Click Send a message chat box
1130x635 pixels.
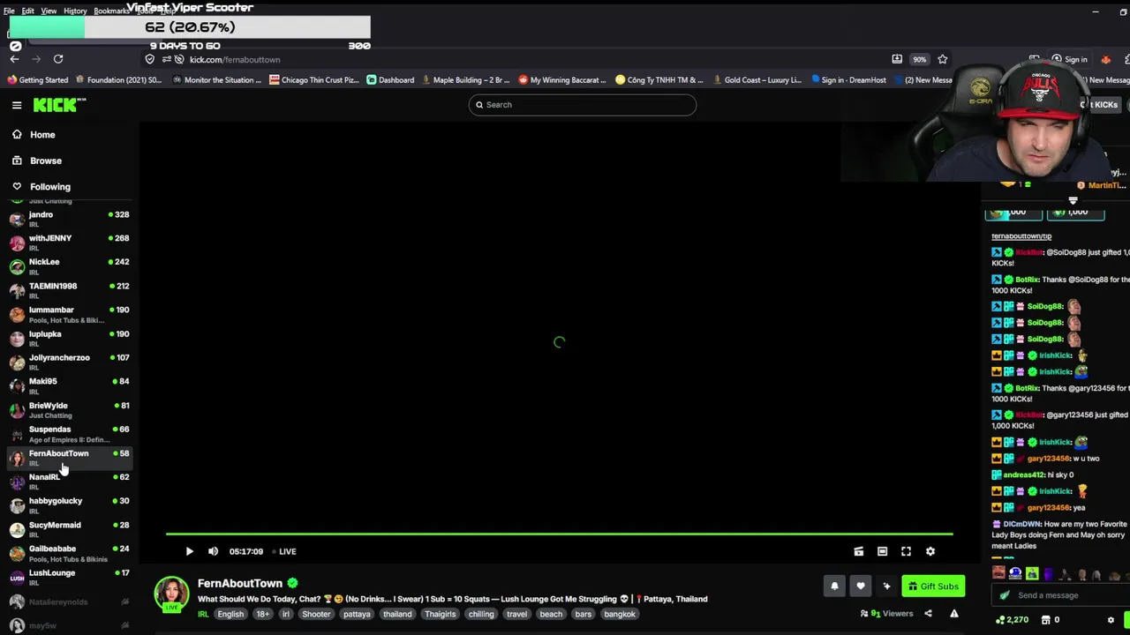pos(1059,595)
